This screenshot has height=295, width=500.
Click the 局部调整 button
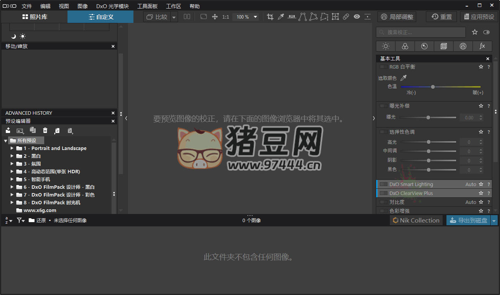point(396,17)
